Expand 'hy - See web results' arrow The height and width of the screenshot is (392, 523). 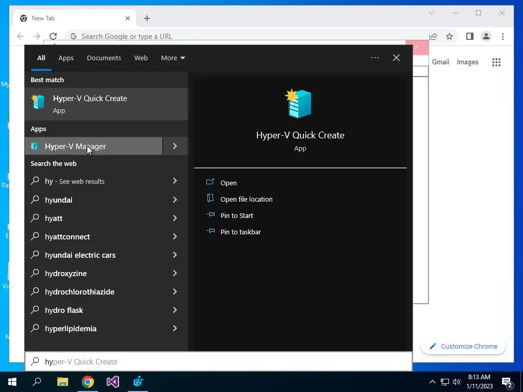click(x=175, y=181)
